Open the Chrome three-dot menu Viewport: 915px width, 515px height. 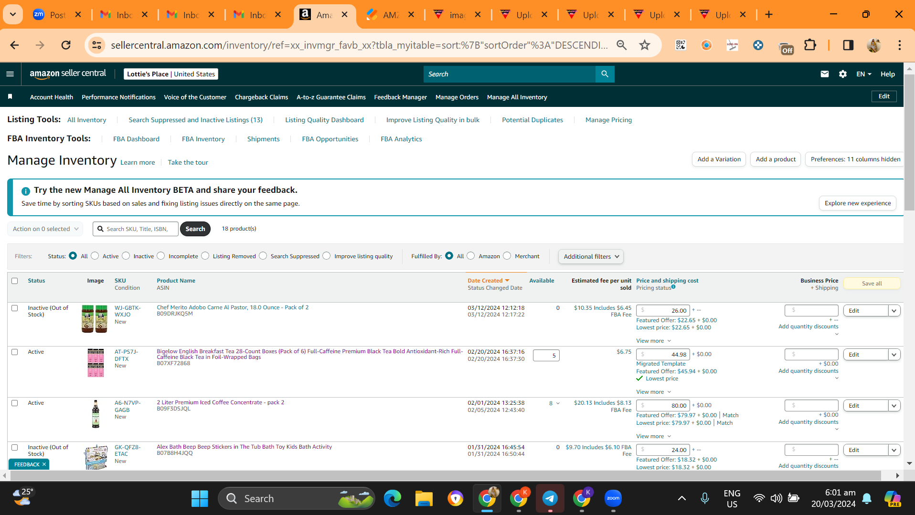[x=900, y=45]
